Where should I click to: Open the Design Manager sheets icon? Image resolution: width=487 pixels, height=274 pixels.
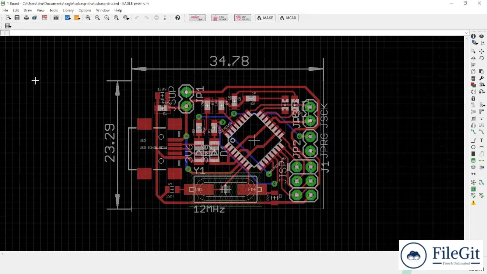click(56, 18)
